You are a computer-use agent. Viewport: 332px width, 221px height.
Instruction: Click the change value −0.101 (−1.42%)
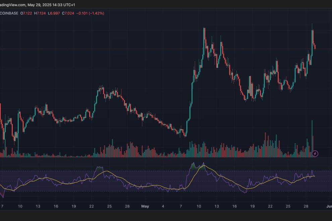(90, 13)
